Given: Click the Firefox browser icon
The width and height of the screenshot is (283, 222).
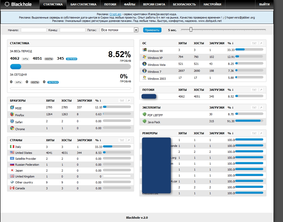Looking at the screenshot, I should 12,114.
